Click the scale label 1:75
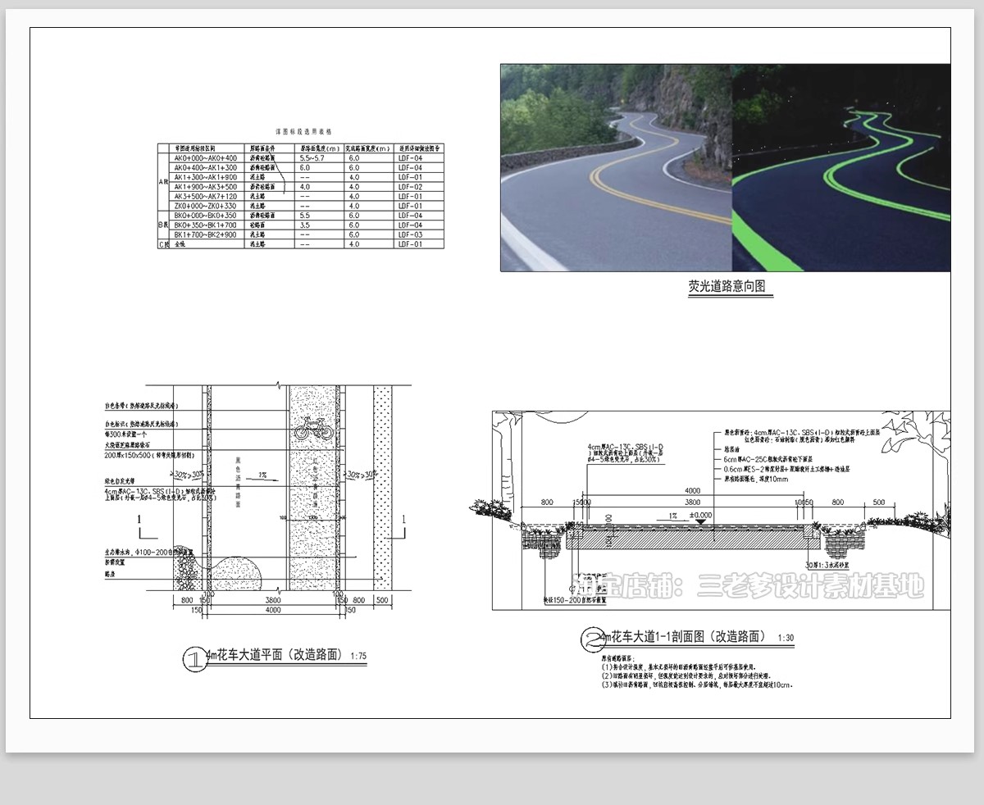Screen dimensions: 984x805 (x=358, y=656)
